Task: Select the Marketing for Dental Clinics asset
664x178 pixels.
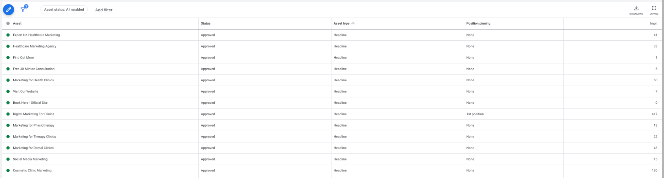Action: (33, 148)
